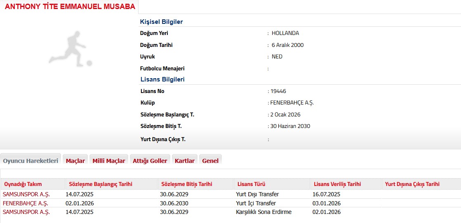The height and width of the screenshot is (223, 461).
Task: Click the Kişisel Bilgiler section heading
Action: point(161,22)
